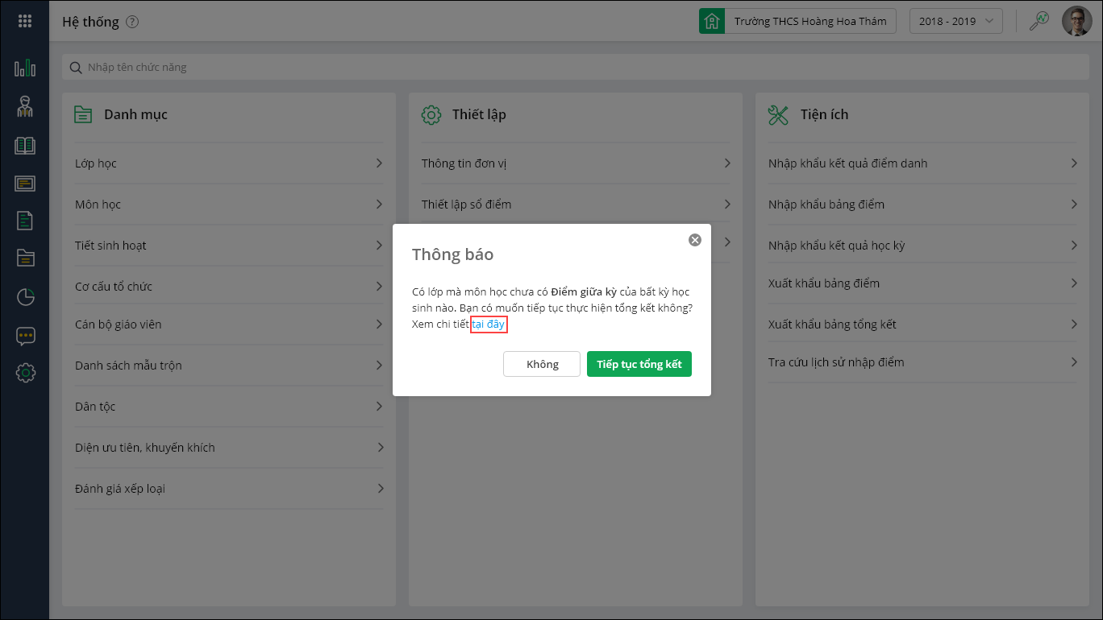Viewport: 1103px width, 620px height.
Task: Open the chat messages sidebar icon
Action: 26,336
